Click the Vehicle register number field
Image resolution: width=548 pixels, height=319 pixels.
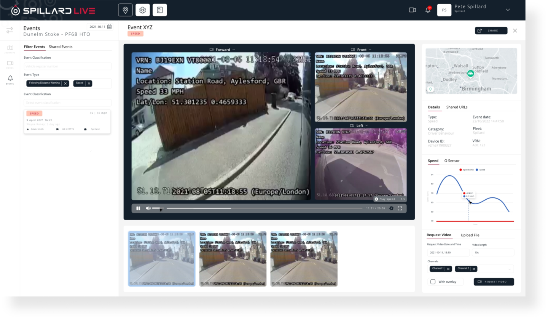tap(67, 66)
